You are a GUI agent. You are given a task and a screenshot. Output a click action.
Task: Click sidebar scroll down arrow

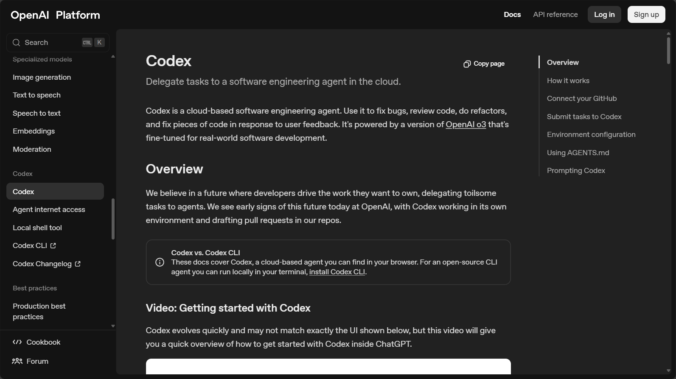[x=113, y=326]
